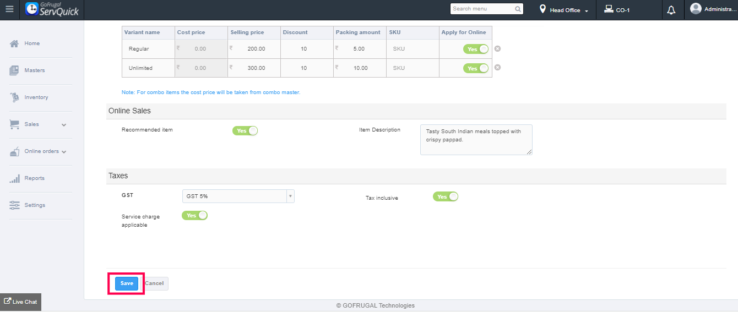Screen dimensions: 738x312
Task: Toggle Apply for Online for Unlimited variant
Action: point(476,68)
